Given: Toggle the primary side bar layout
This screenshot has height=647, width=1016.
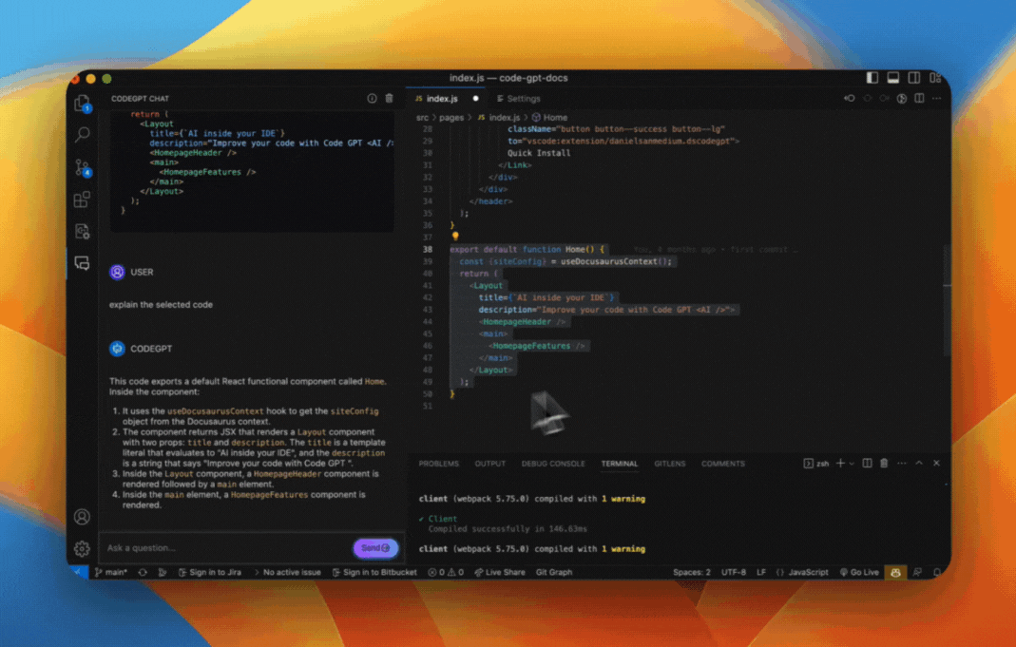Looking at the screenshot, I should pos(872,78).
